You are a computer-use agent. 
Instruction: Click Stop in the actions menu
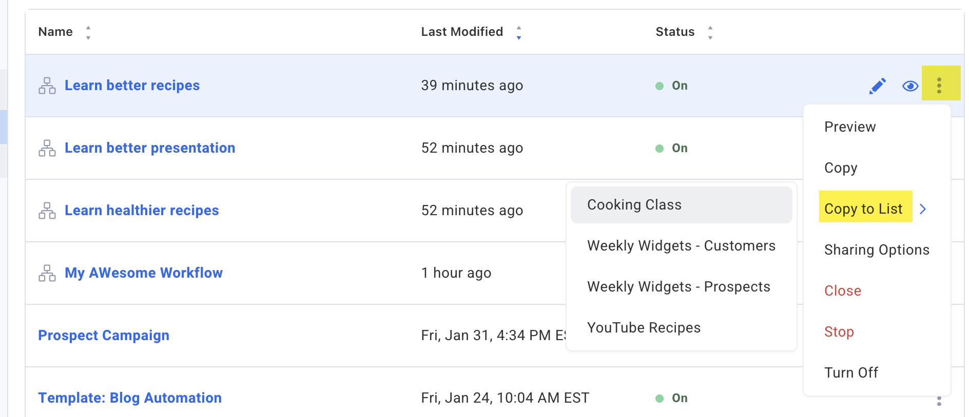point(839,332)
